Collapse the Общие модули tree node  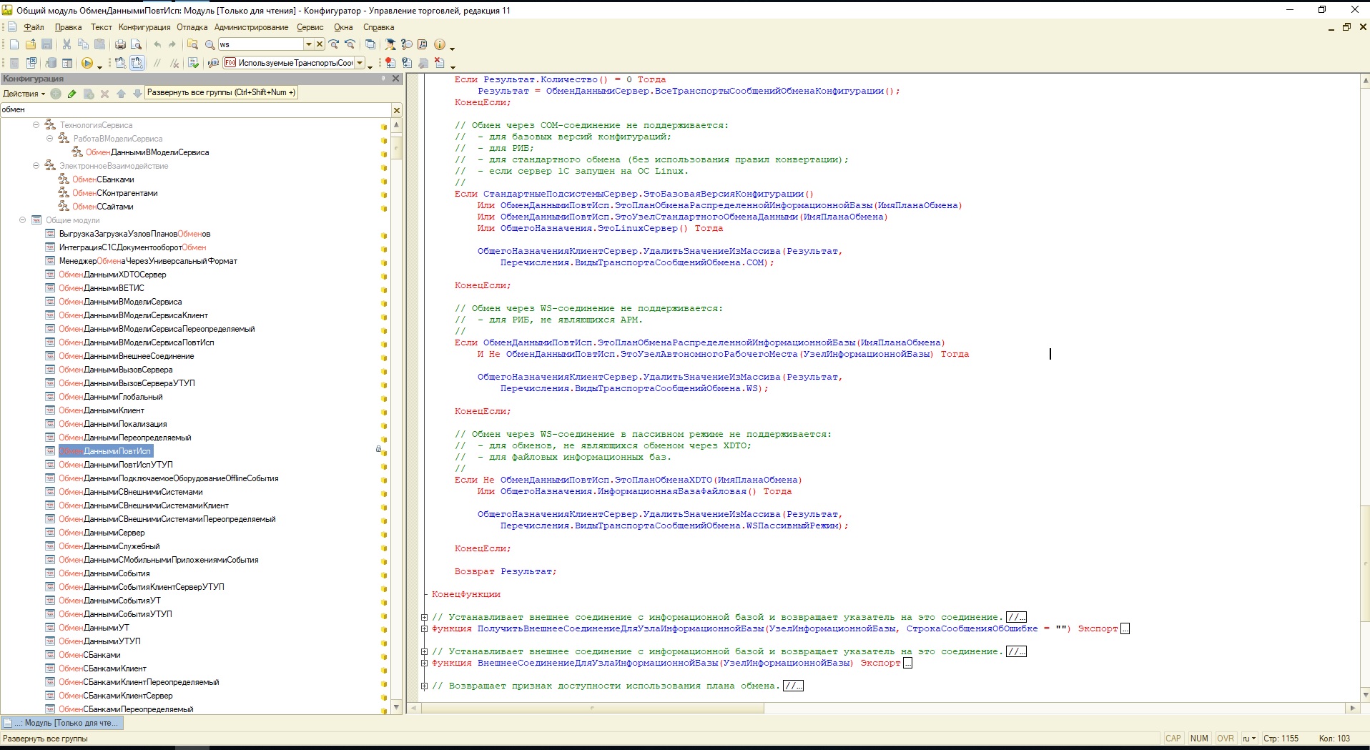coord(23,220)
